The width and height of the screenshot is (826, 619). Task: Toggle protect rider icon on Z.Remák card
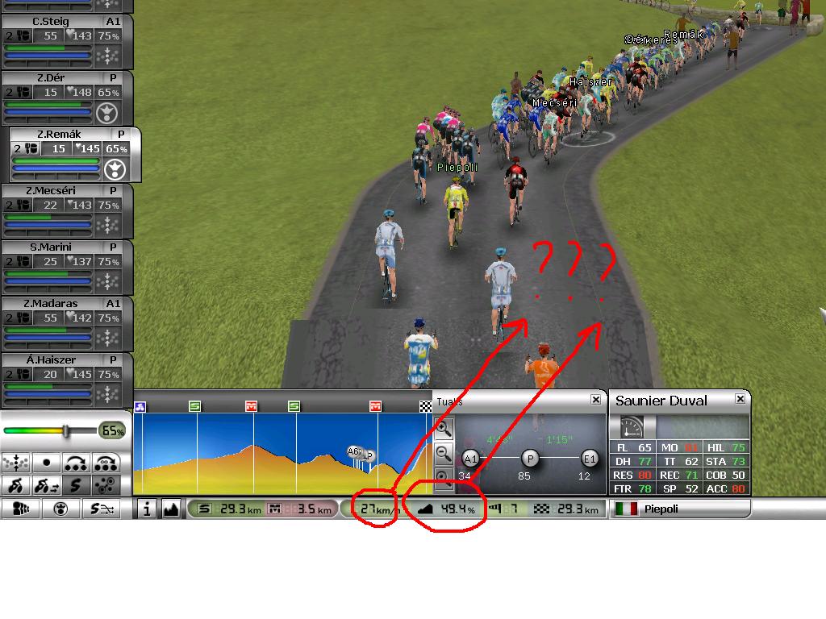pos(115,169)
